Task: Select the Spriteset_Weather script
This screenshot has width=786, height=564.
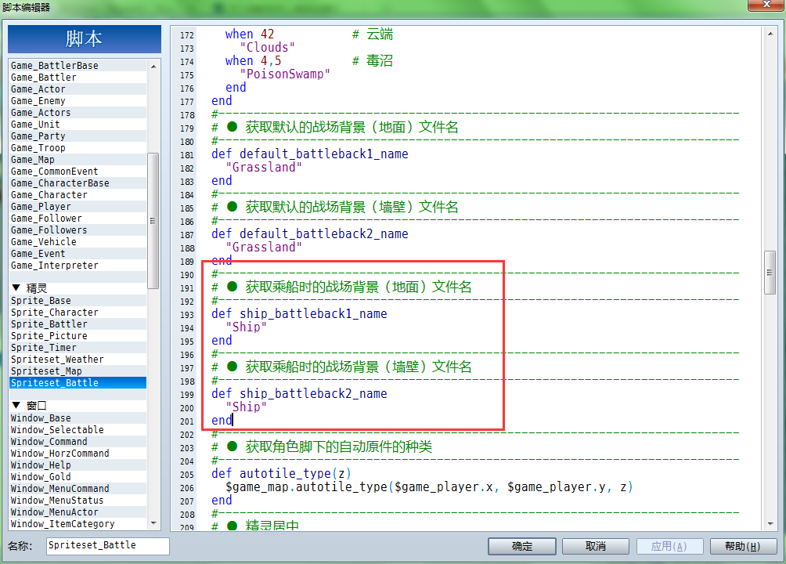Action: coord(78,360)
